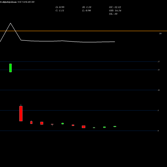Image resolution: width=167 pixels, height=167 pixels.
Task: Click the 'NSE NAVKARURB' chart title
Action: [26, 2]
